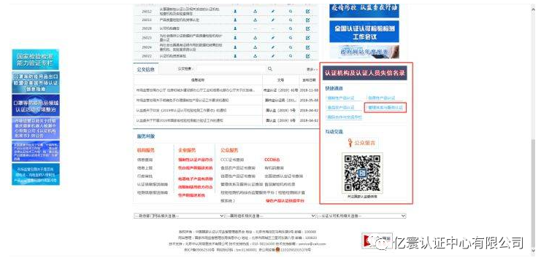Click the edit-form icon in row 26024
Image resolution: width=541 pixels, height=266 pixels.
coord(308,47)
